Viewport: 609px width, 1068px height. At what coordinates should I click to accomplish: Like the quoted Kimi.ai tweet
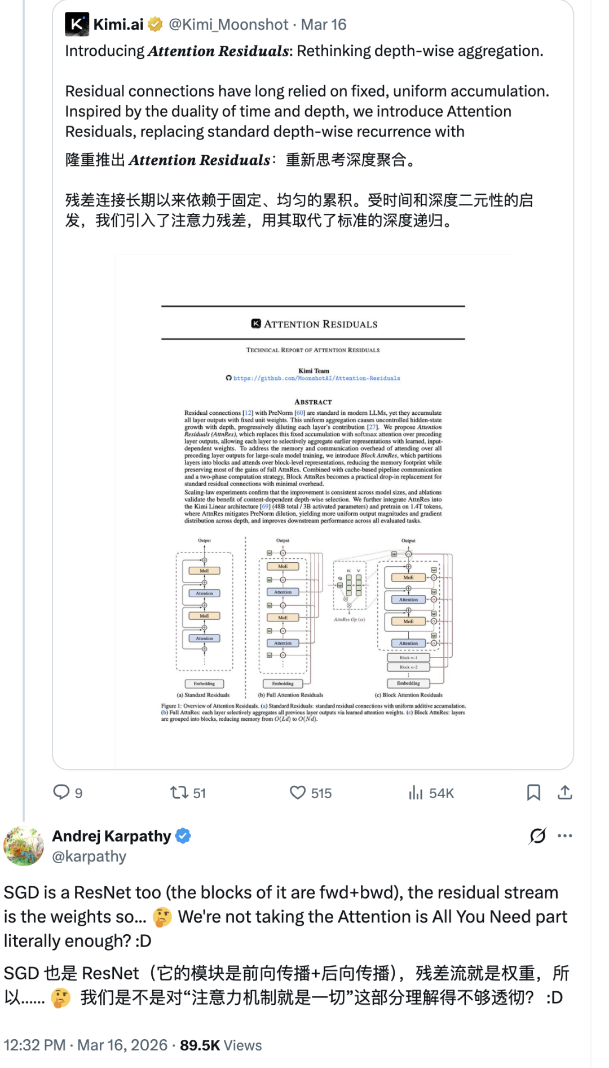(x=298, y=793)
